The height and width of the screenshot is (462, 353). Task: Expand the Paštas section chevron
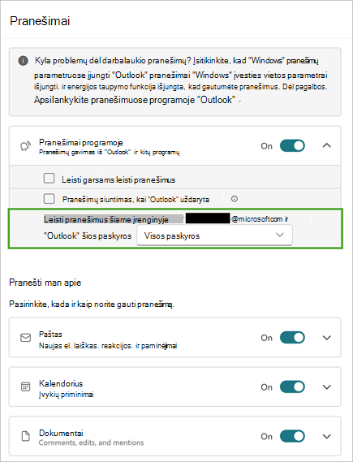[x=327, y=338]
